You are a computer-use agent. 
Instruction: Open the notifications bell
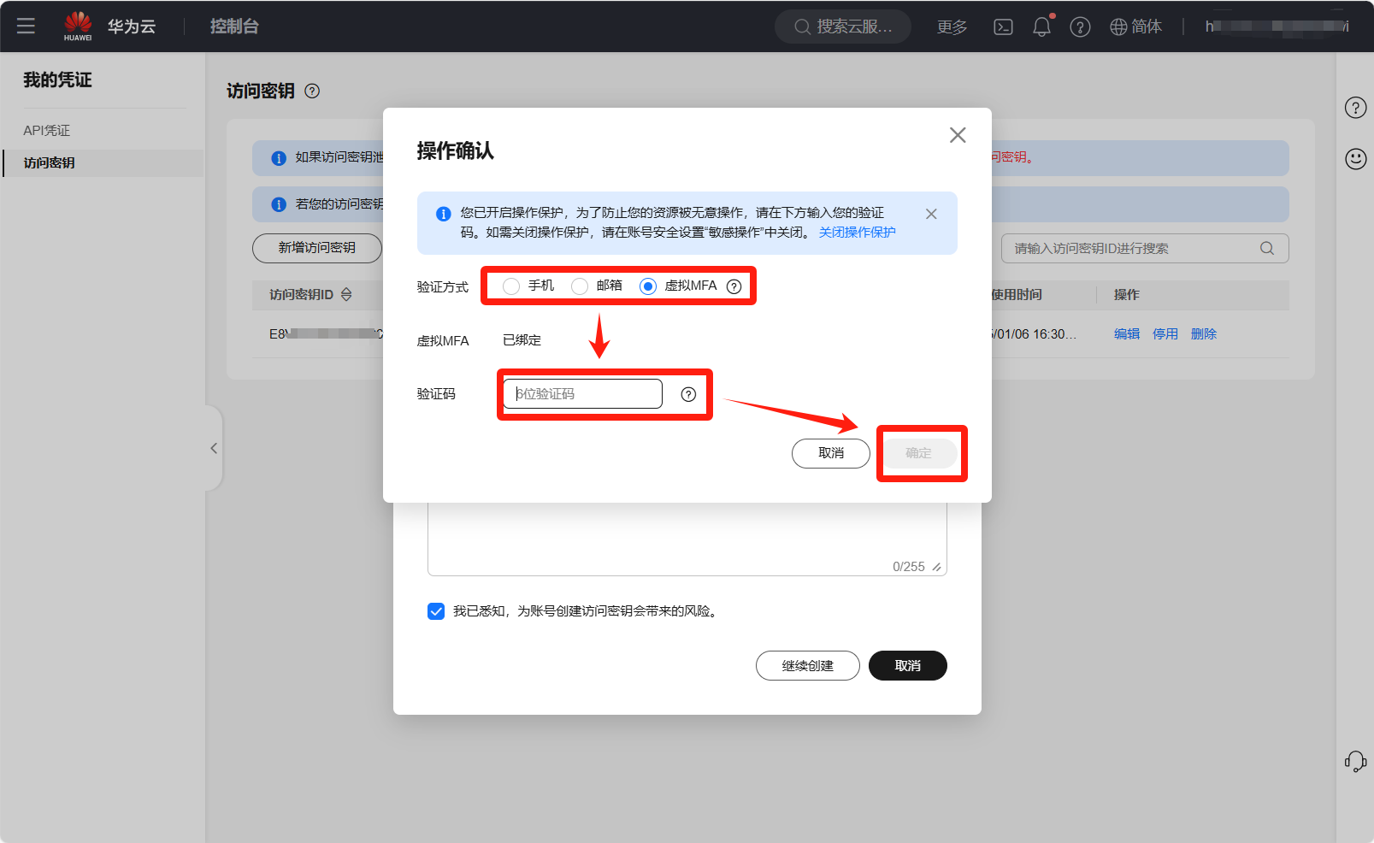[1041, 27]
